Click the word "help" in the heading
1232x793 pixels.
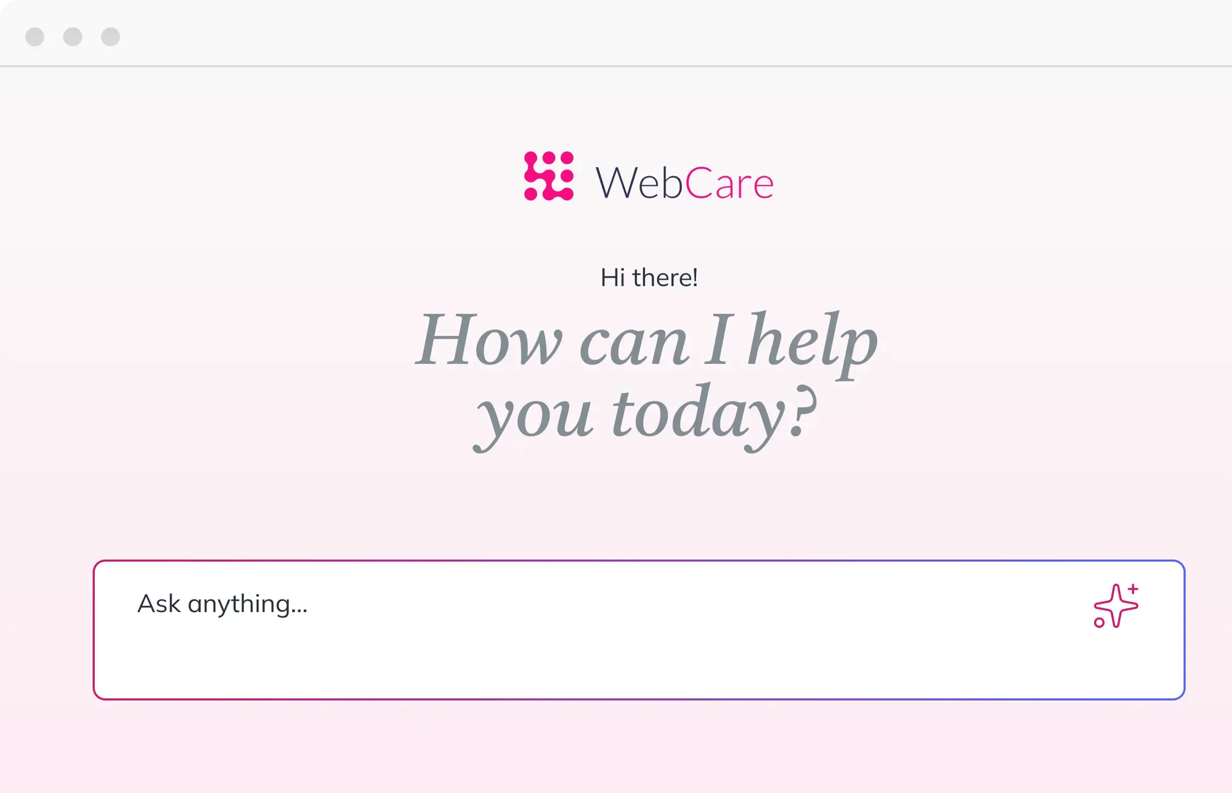[x=812, y=340]
